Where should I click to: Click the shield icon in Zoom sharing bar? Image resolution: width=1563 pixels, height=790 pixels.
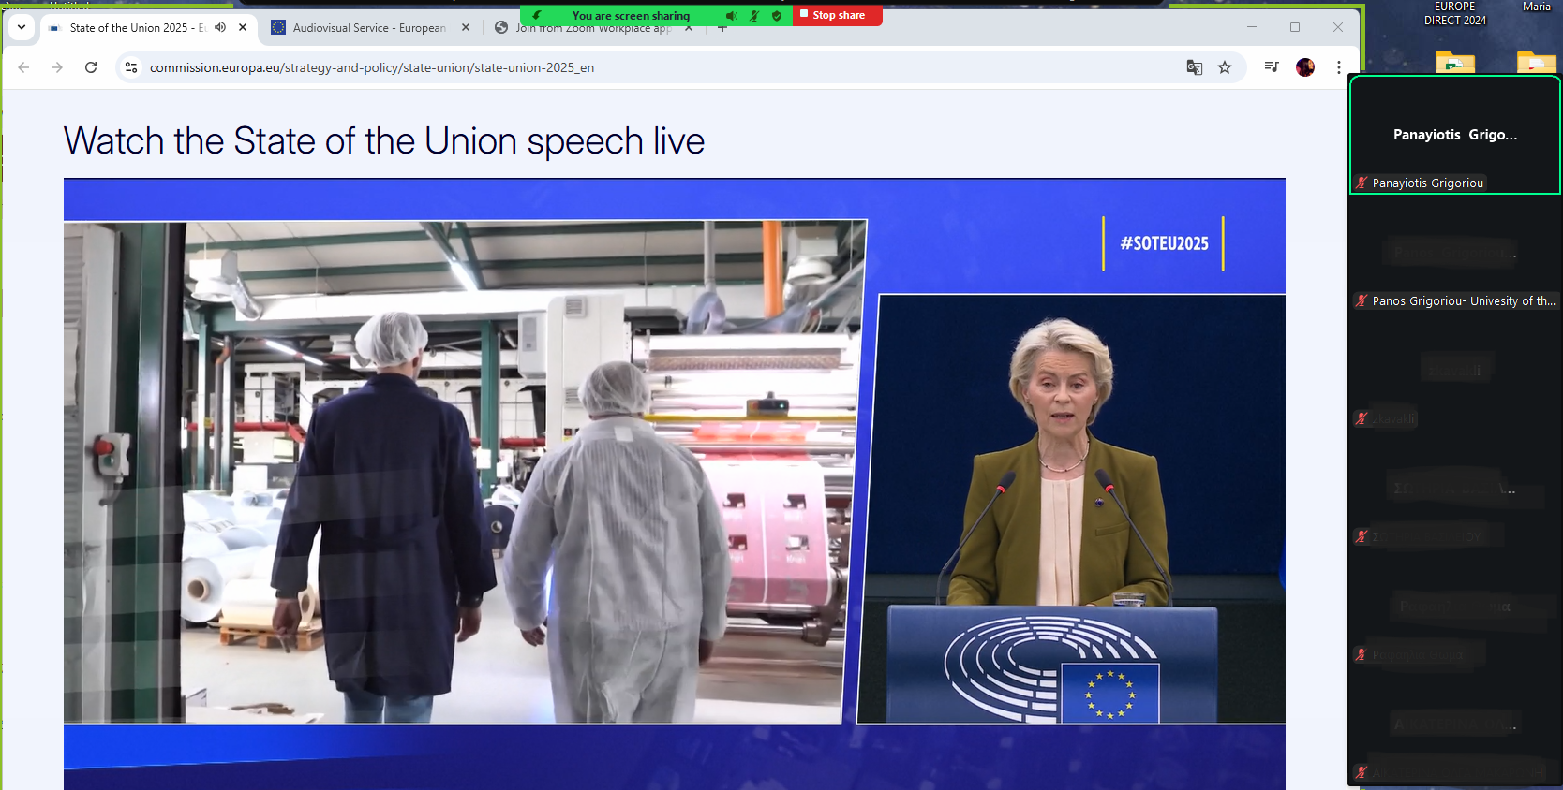click(x=777, y=16)
